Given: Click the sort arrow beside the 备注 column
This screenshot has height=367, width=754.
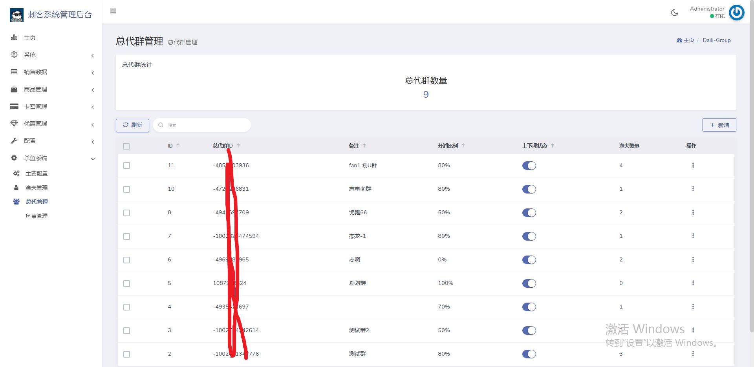Looking at the screenshot, I should click(364, 146).
